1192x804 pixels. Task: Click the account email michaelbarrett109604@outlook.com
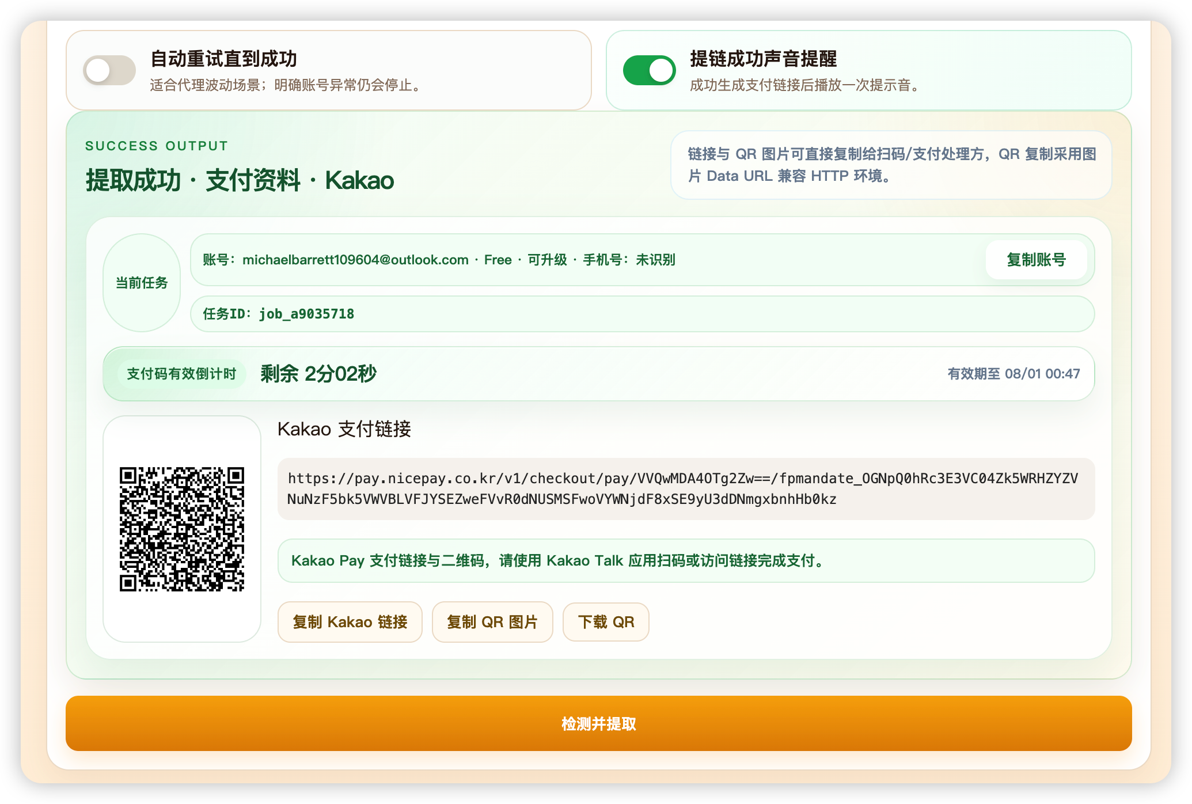tap(355, 260)
